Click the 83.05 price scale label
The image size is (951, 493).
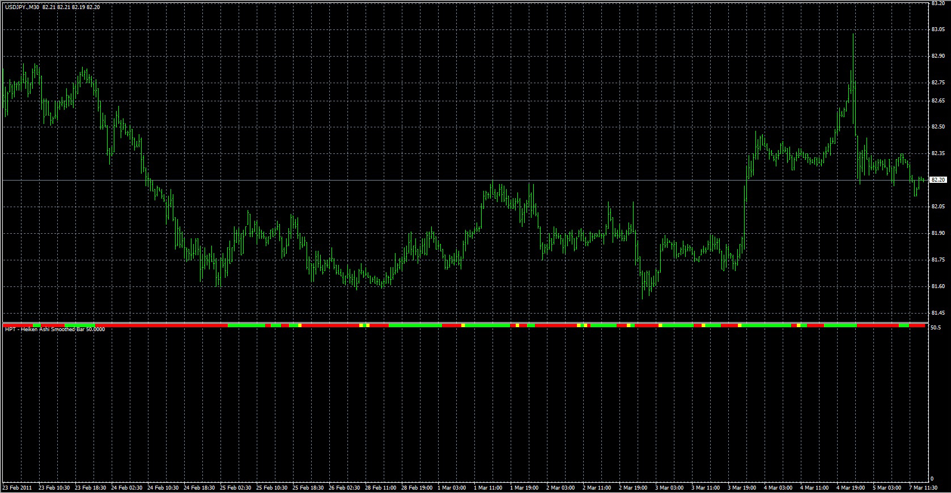(938, 29)
